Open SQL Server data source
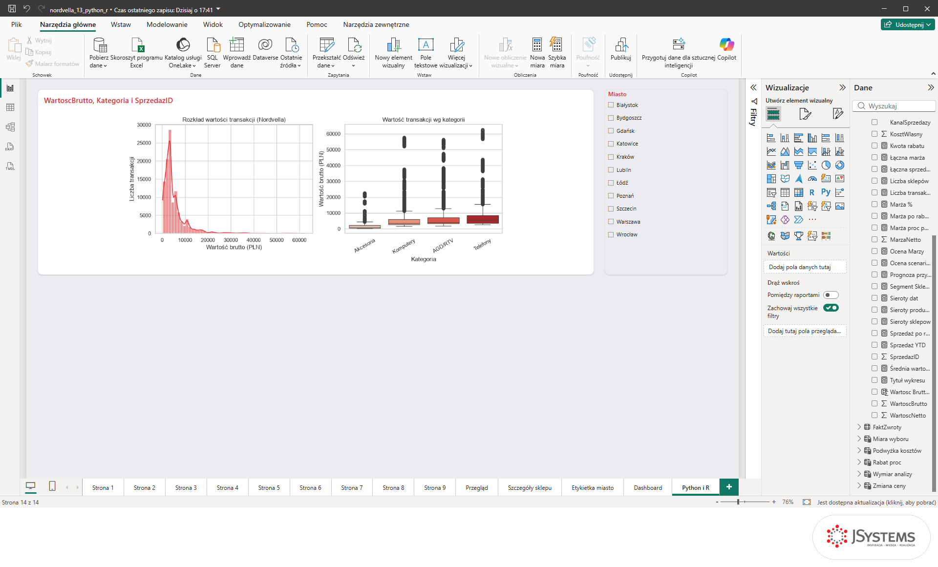Image resolution: width=938 pixels, height=567 pixels. (213, 53)
